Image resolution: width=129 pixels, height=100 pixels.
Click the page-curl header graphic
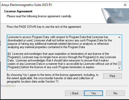(x=115, y=16)
